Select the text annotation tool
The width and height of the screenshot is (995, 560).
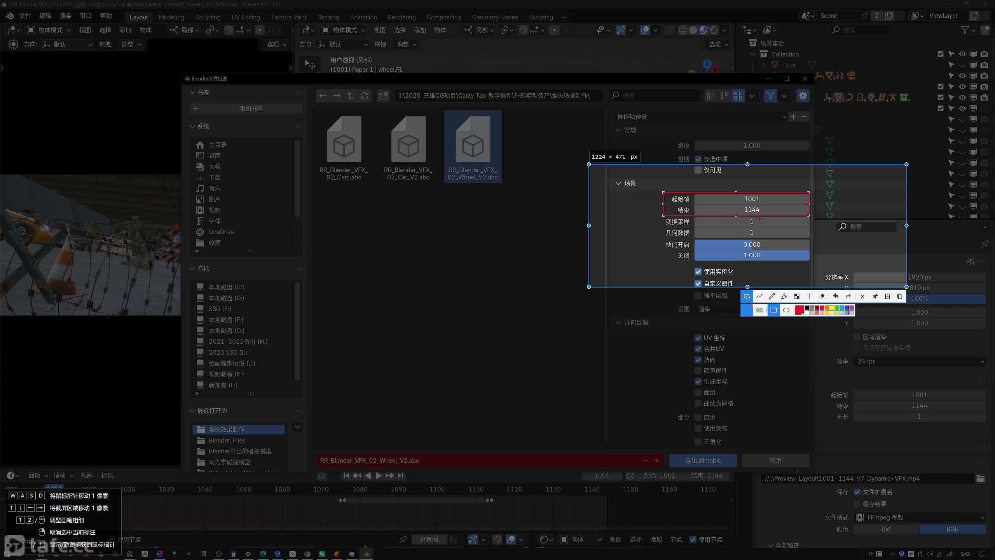pos(809,296)
